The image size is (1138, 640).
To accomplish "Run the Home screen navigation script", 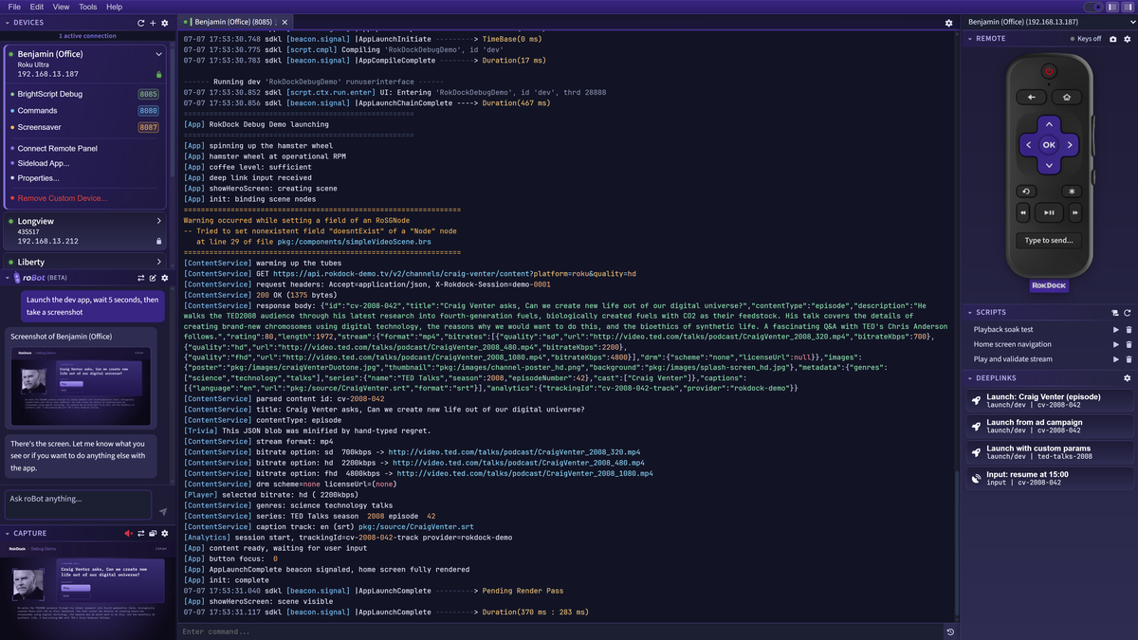I will pyautogui.click(x=1115, y=344).
